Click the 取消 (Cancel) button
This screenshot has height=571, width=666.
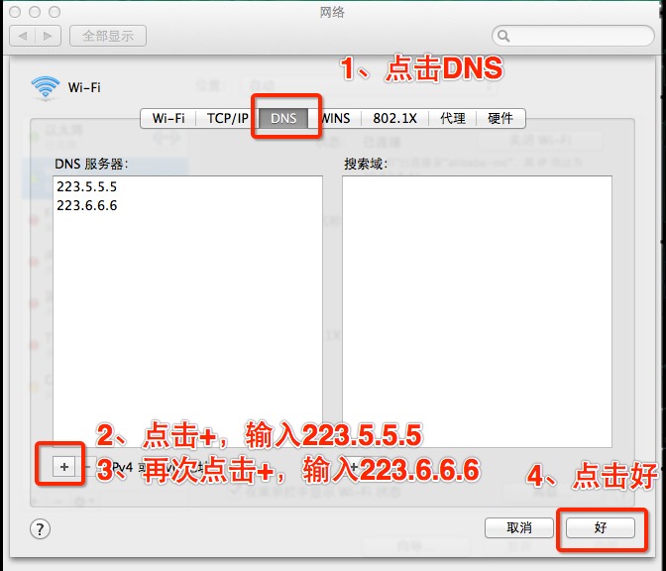click(x=519, y=527)
